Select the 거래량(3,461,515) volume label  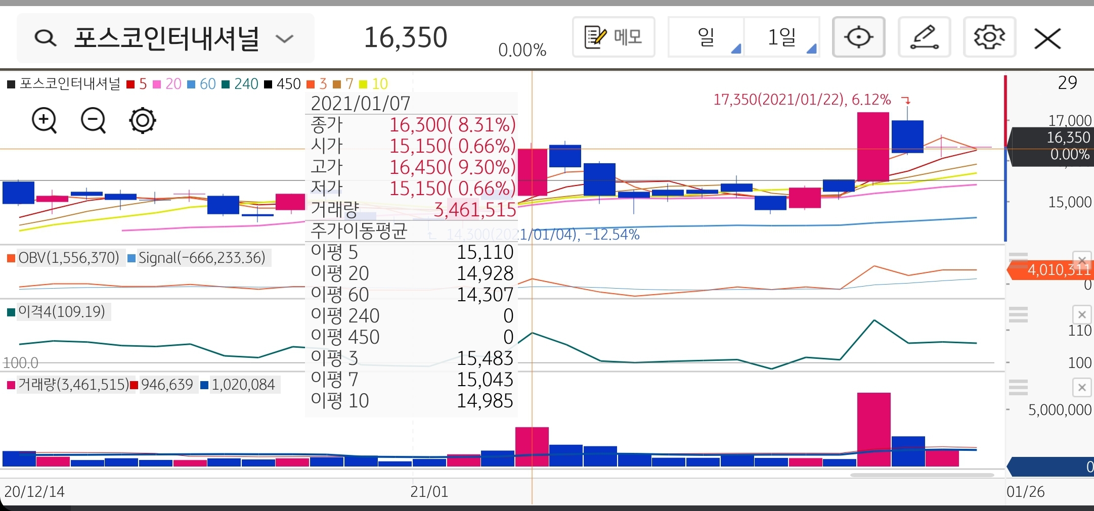tap(68, 385)
